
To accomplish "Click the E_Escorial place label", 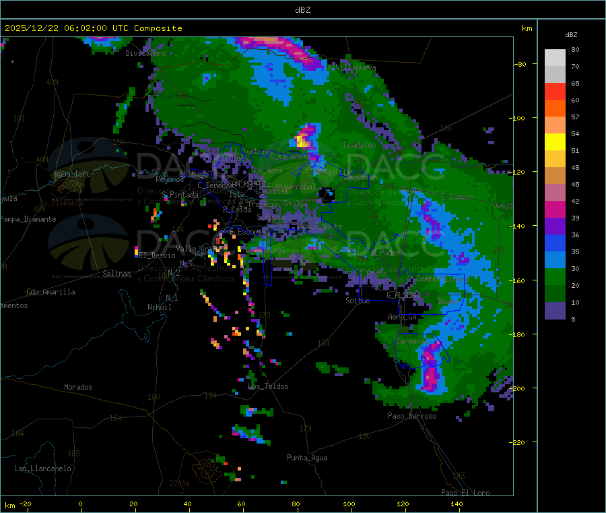I will click(x=249, y=232).
